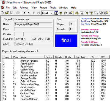The height and width of the screenshot is (101, 110).
Task: Select the Rebecca McClurg row in the ranking list
Action: tap(56, 84)
